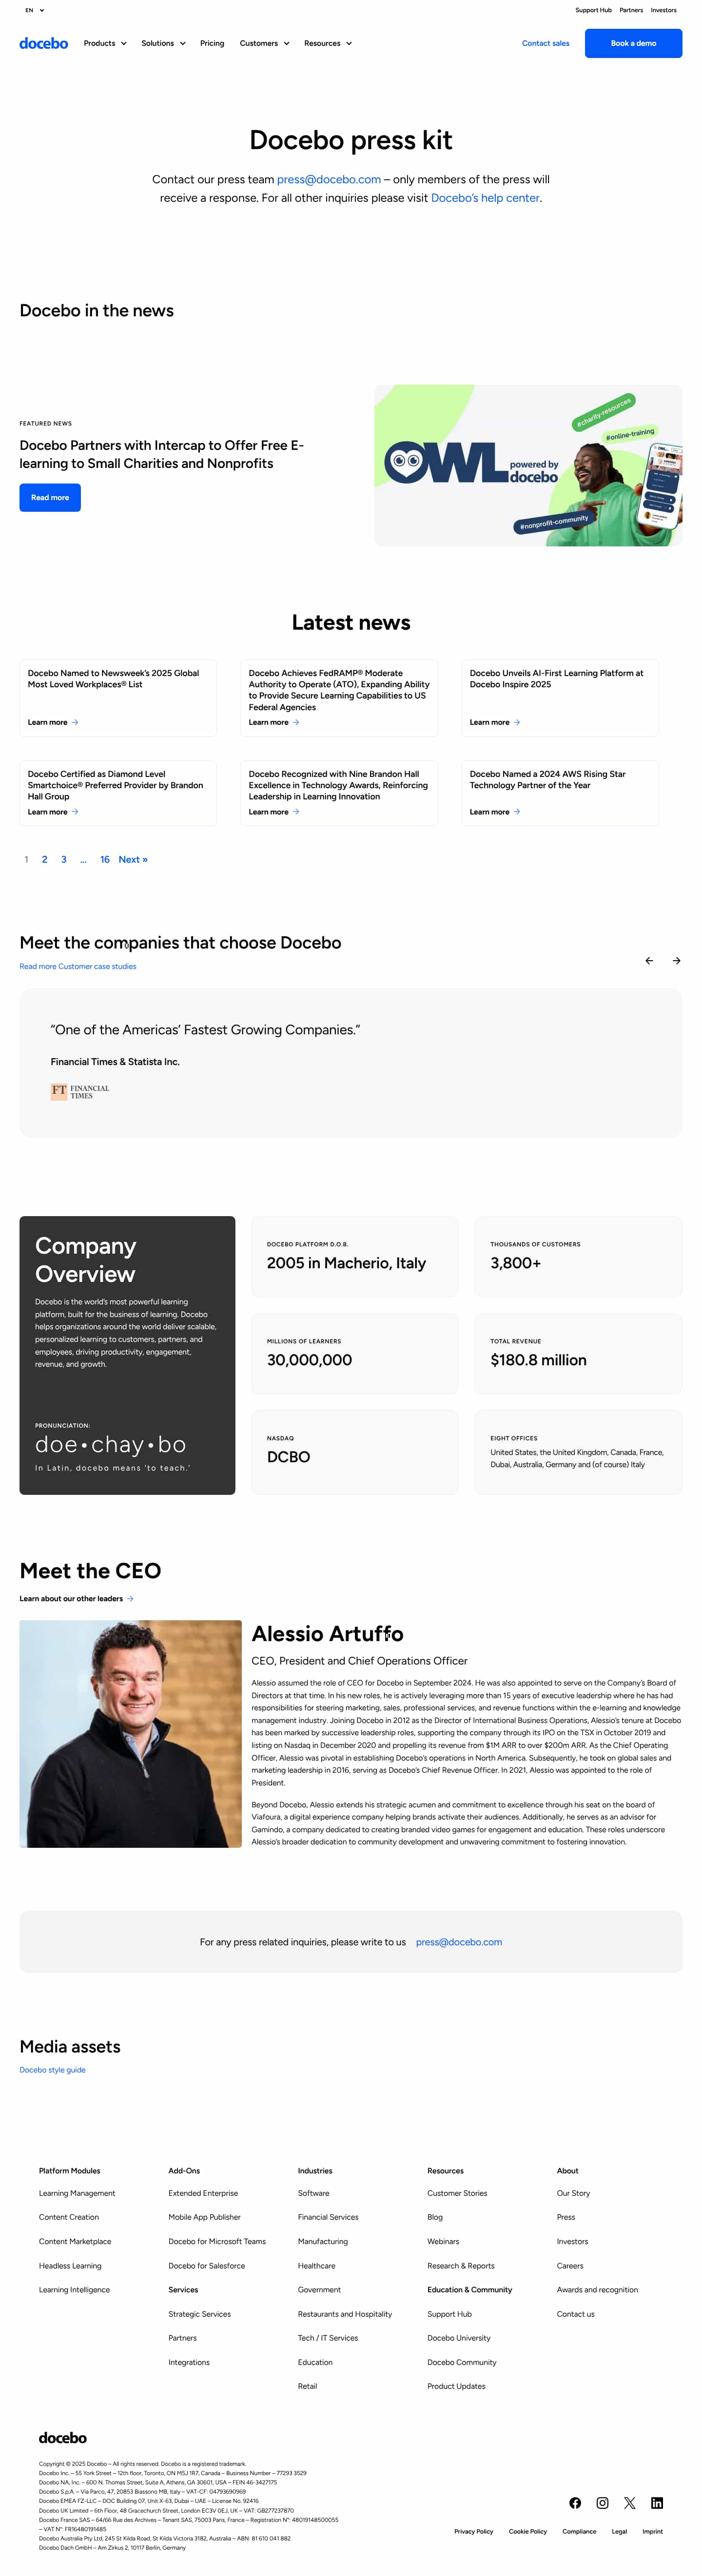Go to page 2 of latest news
The height and width of the screenshot is (2576, 702).
pos(45,859)
